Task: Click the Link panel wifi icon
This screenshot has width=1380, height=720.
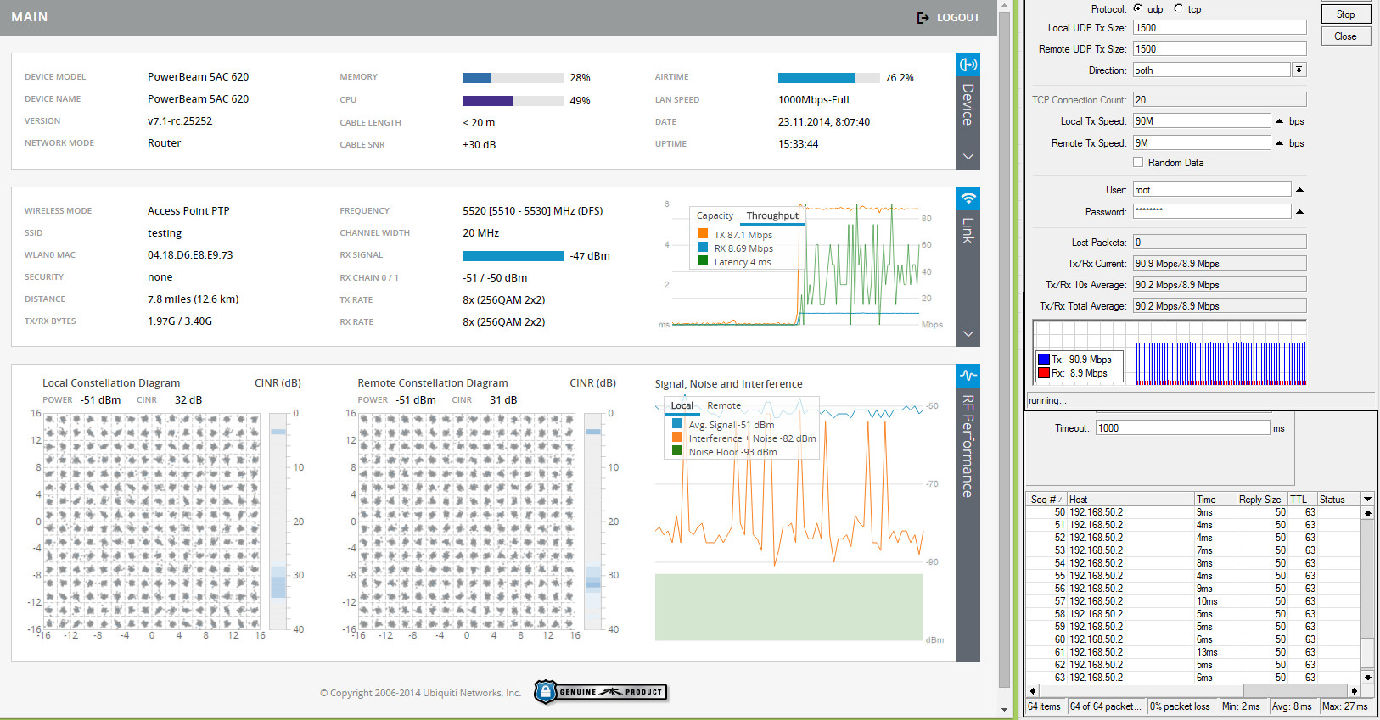Action: pos(968,198)
